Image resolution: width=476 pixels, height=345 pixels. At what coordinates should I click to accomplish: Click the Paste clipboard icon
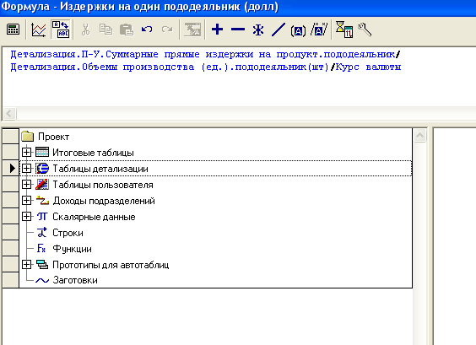click(x=127, y=30)
